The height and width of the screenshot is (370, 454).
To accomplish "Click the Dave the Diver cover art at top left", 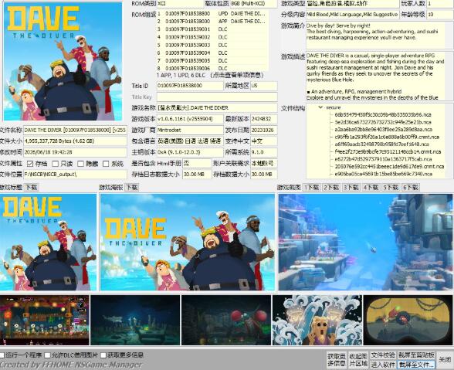I will point(63,61).
